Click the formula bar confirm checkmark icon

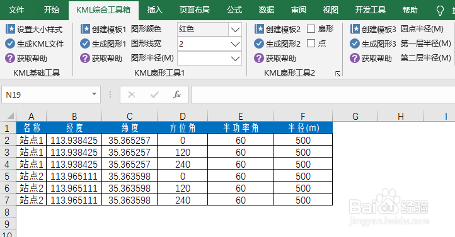[x=154, y=95]
